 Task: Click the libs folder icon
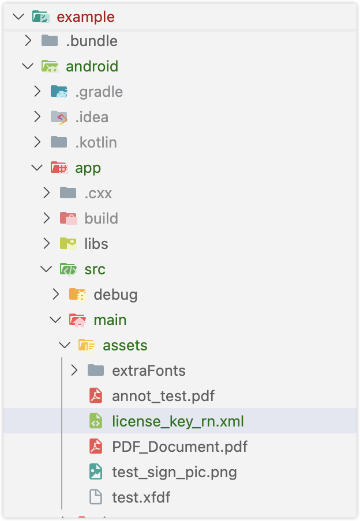pyautogui.click(x=68, y=244)
